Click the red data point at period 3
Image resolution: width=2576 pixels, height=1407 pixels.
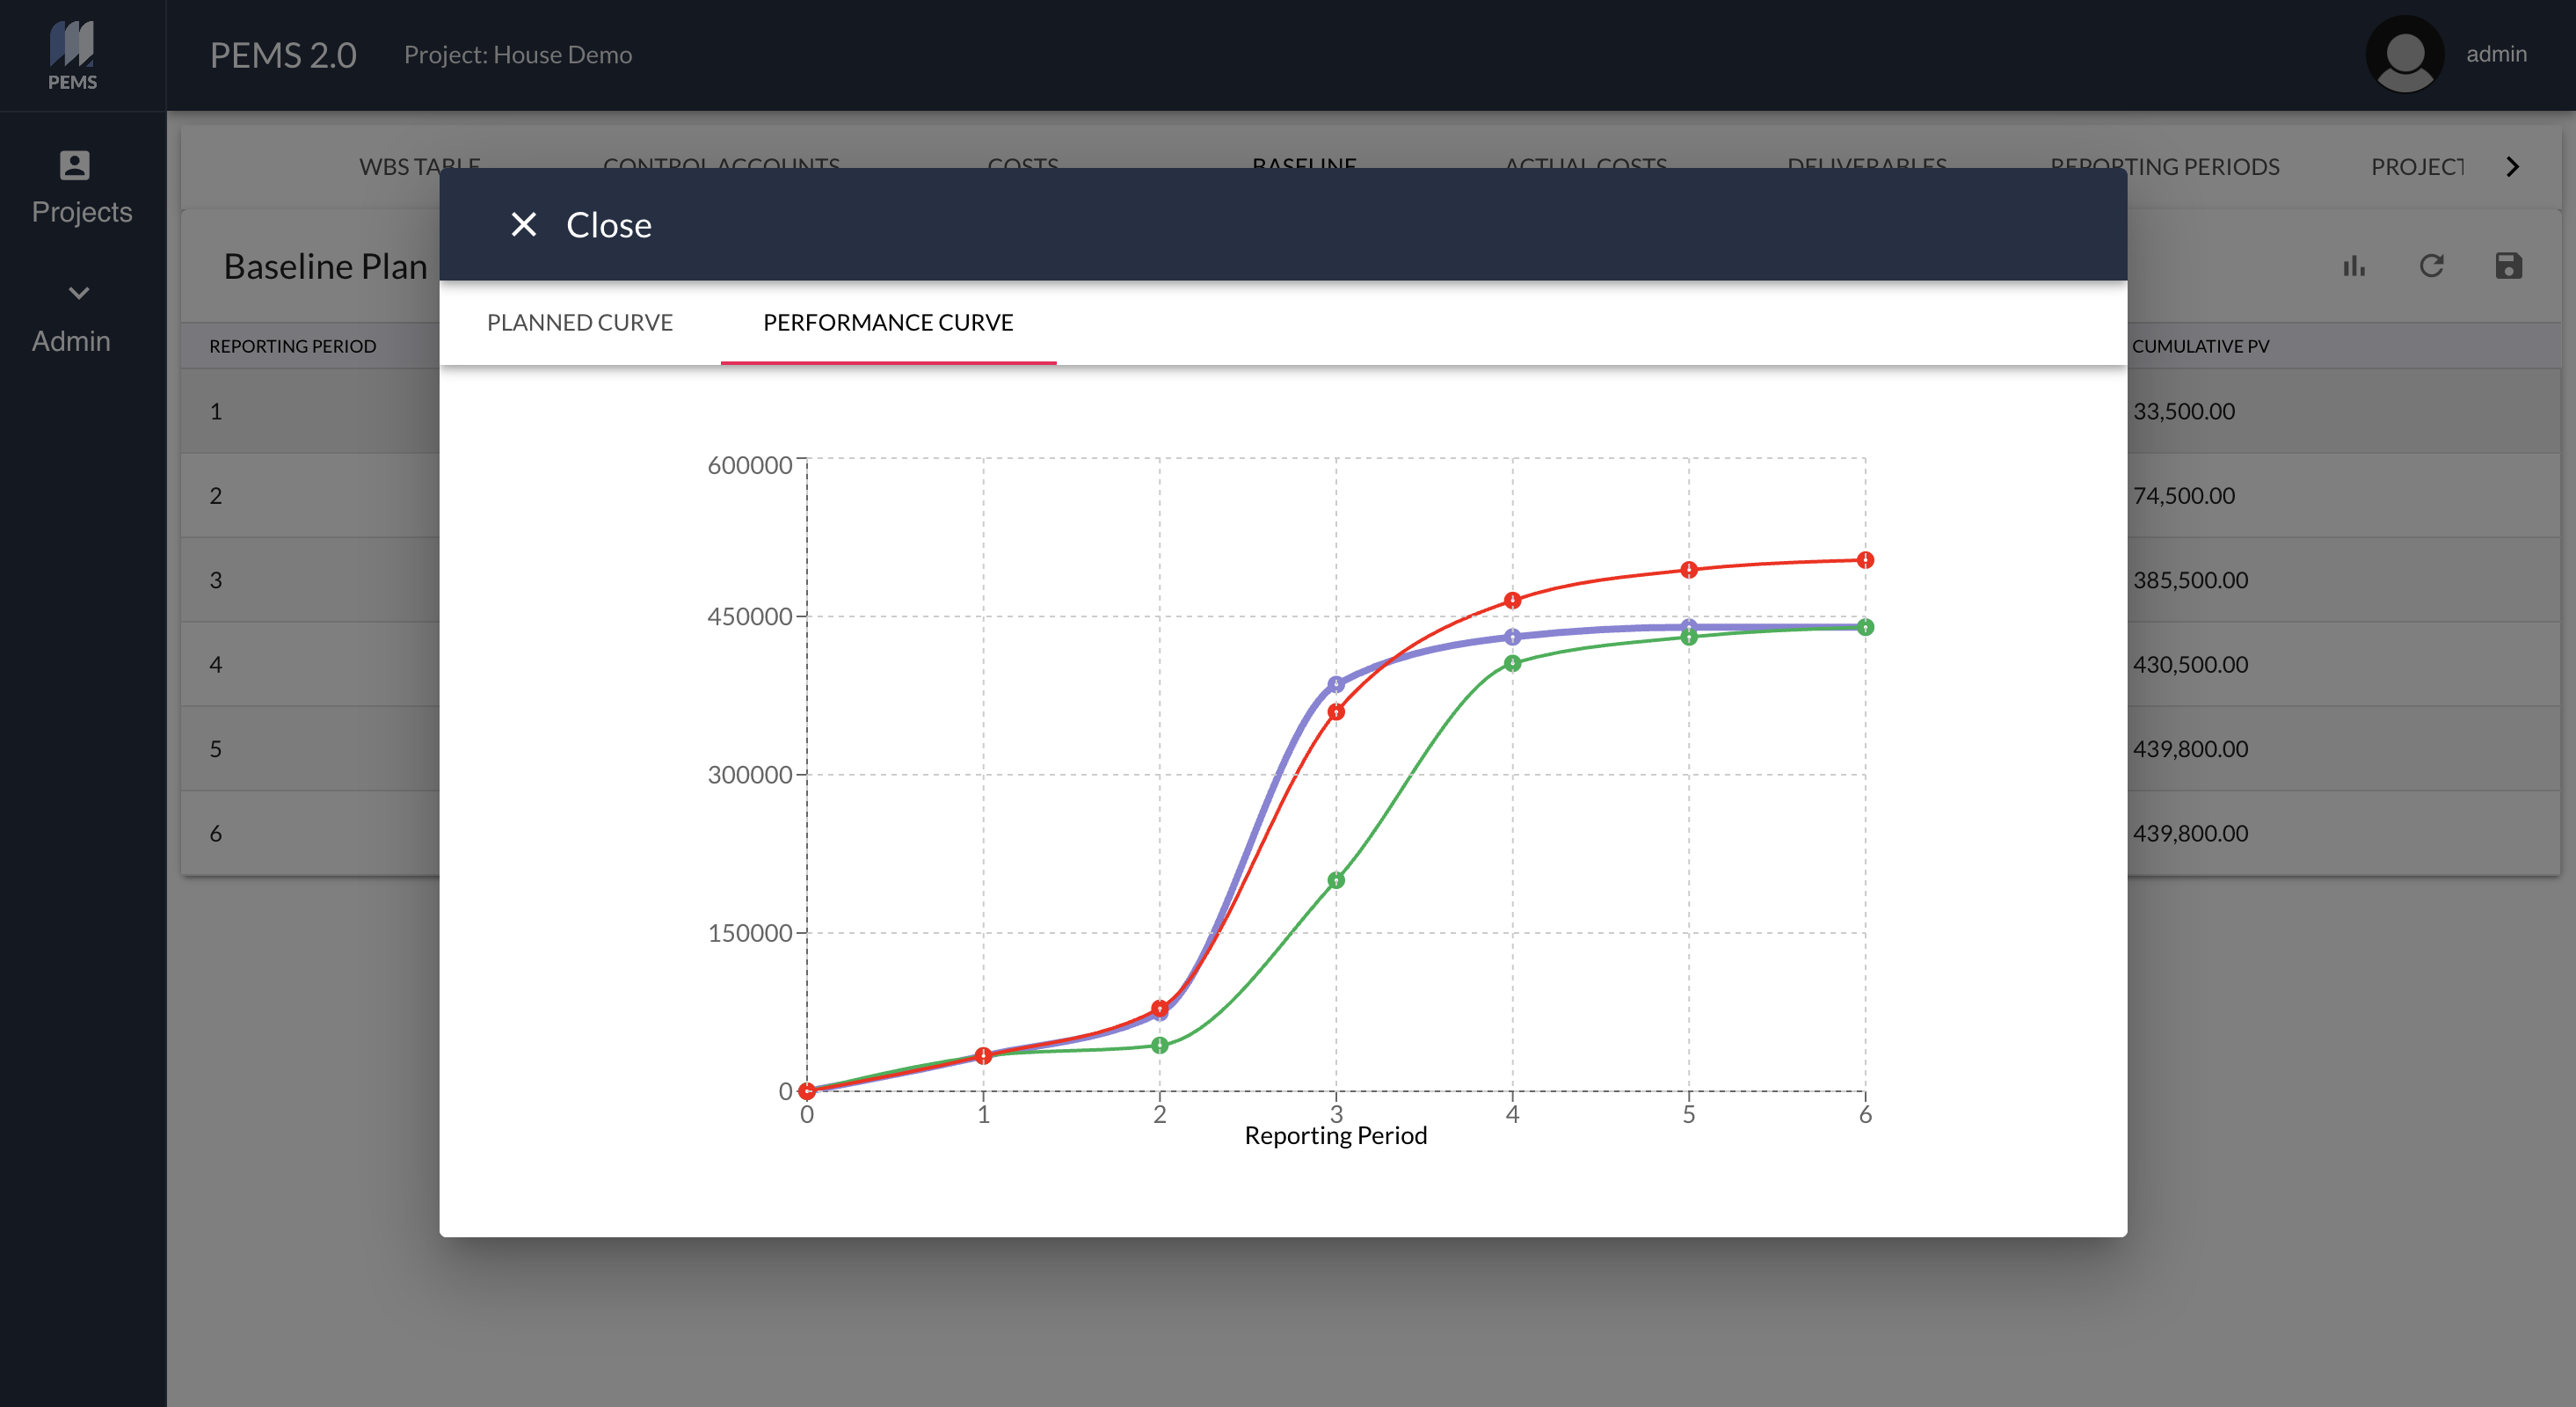pos(1336,712)
